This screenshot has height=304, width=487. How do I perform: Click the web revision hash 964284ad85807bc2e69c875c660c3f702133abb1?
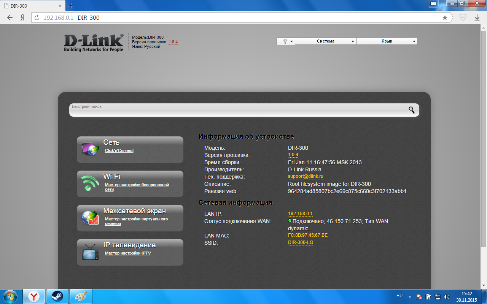(347, 191)
